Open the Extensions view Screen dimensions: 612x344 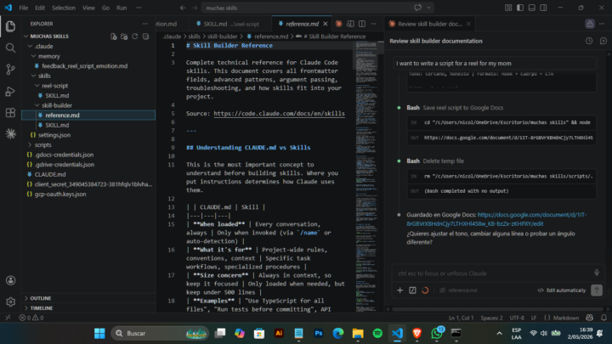click(x=10, y=113)
